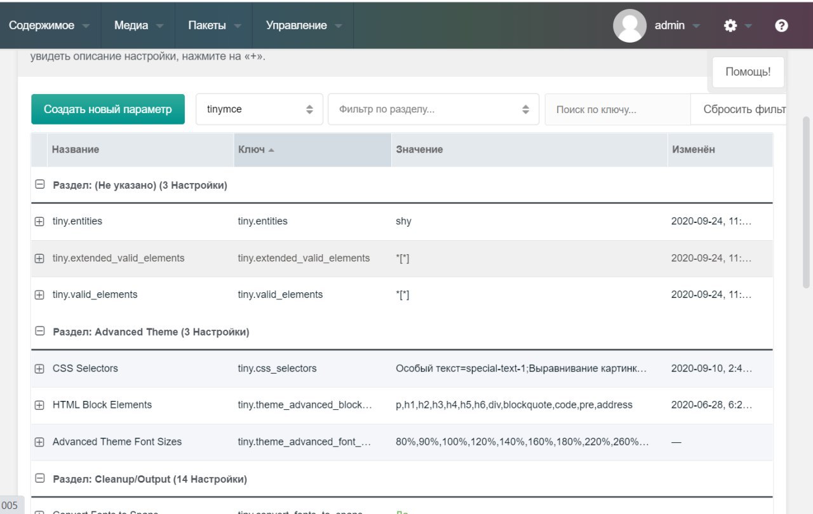Click the tiny.theme_advanced_font key cell
This screenshot has height=514, width=813.
pos(304,442)
